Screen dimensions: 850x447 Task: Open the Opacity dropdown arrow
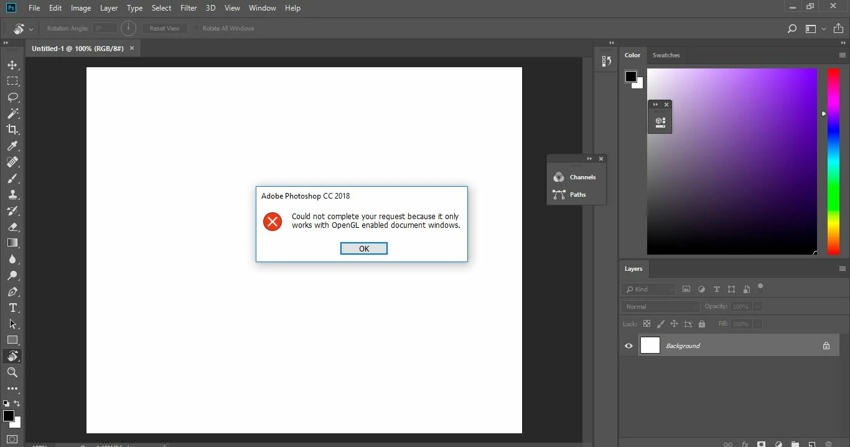(x=757, y=306)
